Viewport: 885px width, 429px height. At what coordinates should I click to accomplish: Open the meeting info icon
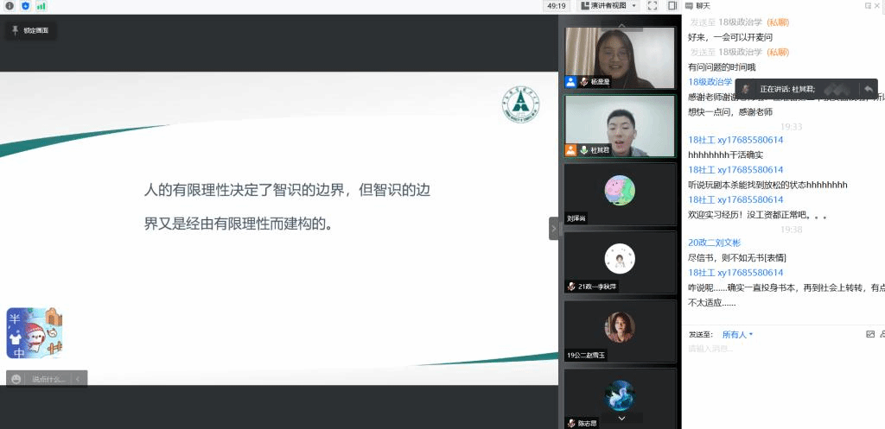pos(10,6)
